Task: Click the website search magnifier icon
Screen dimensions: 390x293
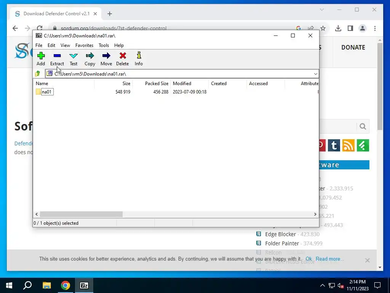Action: click(363, 126)
